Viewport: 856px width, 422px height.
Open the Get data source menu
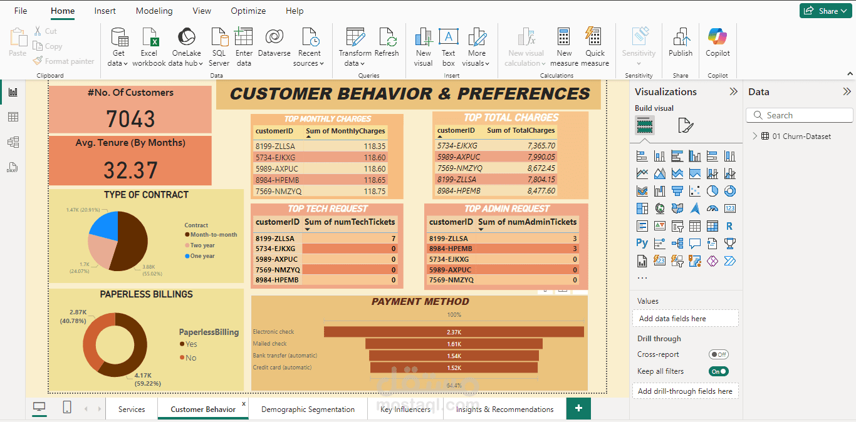point(118,47)
